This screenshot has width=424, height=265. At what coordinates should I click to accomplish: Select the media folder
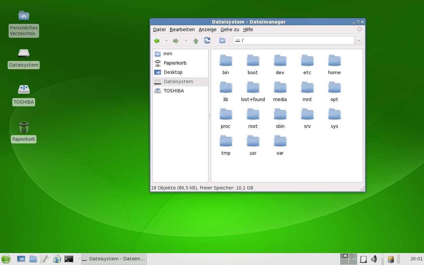click(280, 91)
